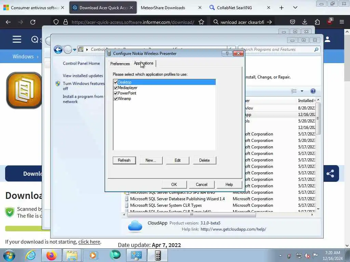
Task: Click the Control Panel back arrow
Action: [58, 49]
